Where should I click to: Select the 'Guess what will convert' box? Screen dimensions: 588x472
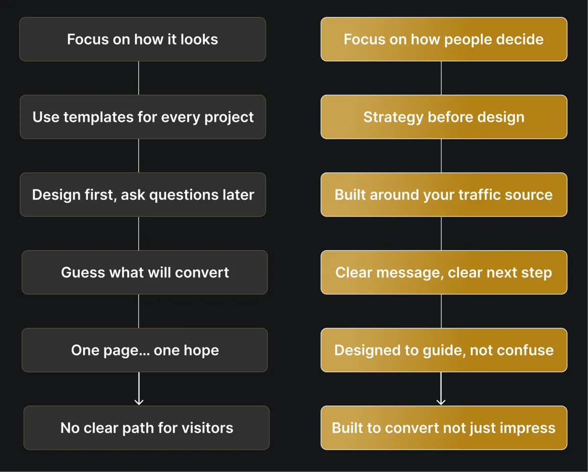point(145,272)
